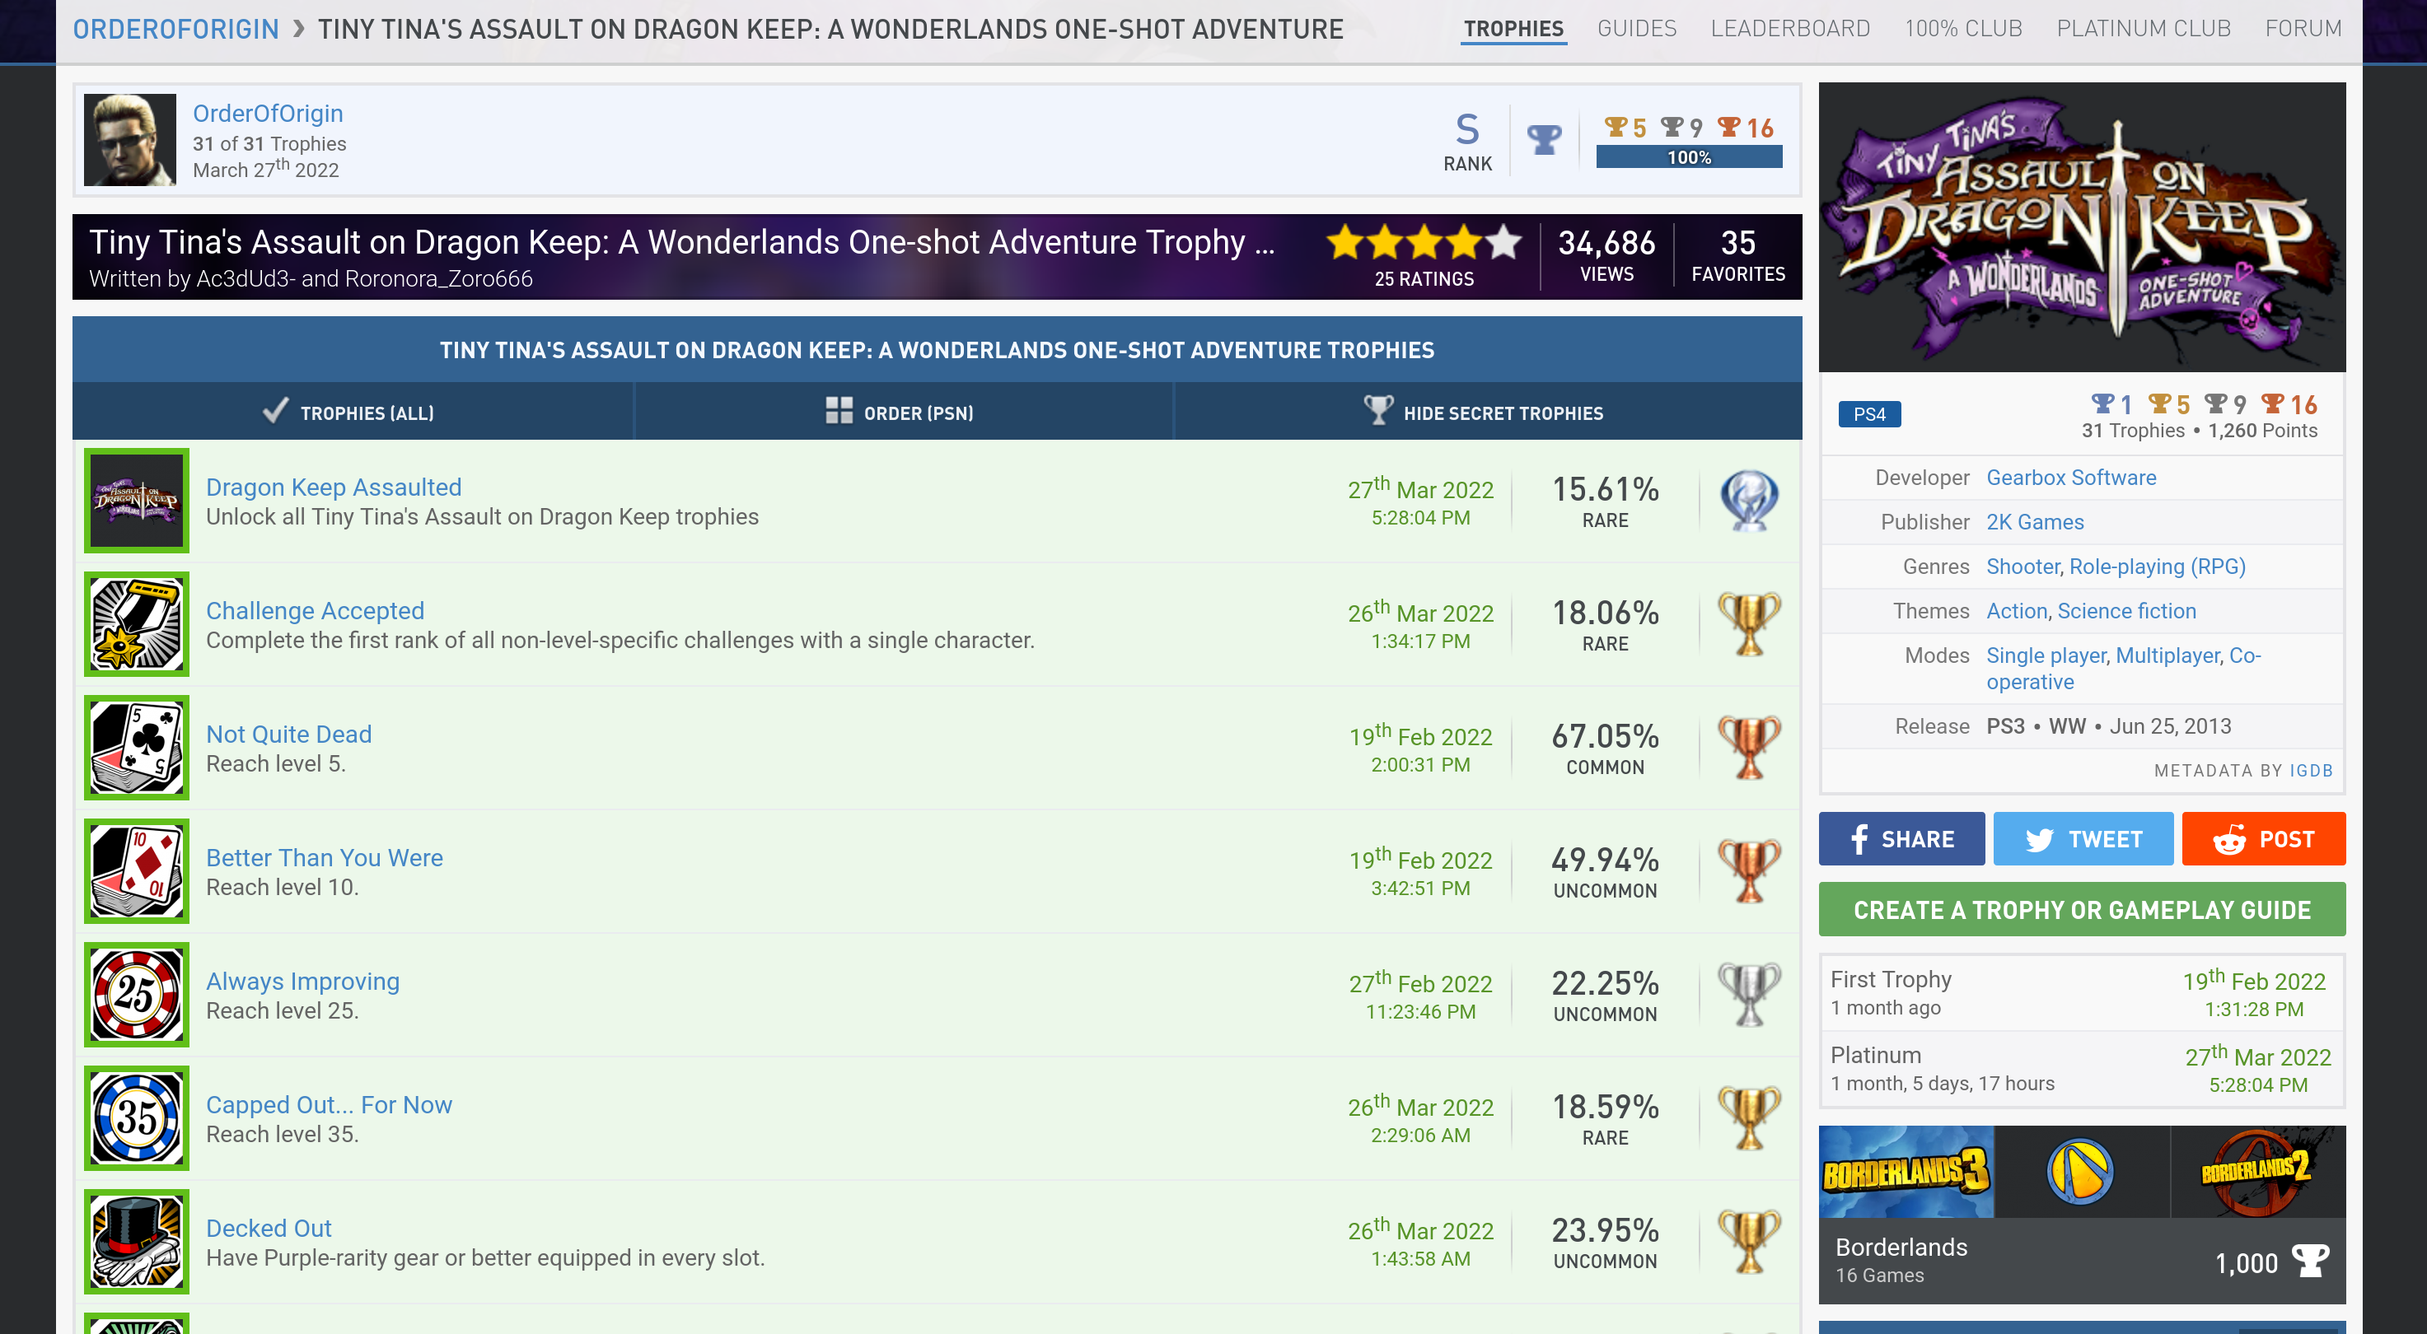Switch to the Guides tab
Screen dimensions: 2427x1334
click(1636, 28)
